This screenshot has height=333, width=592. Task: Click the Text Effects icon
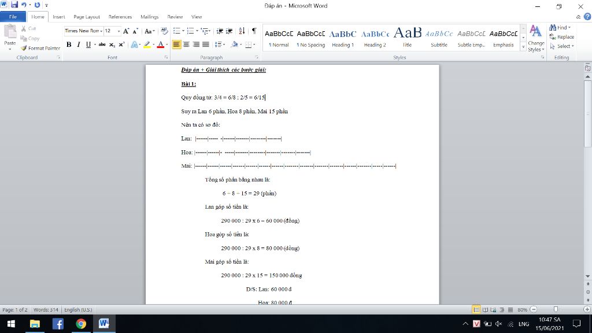[x=134, y=45]
